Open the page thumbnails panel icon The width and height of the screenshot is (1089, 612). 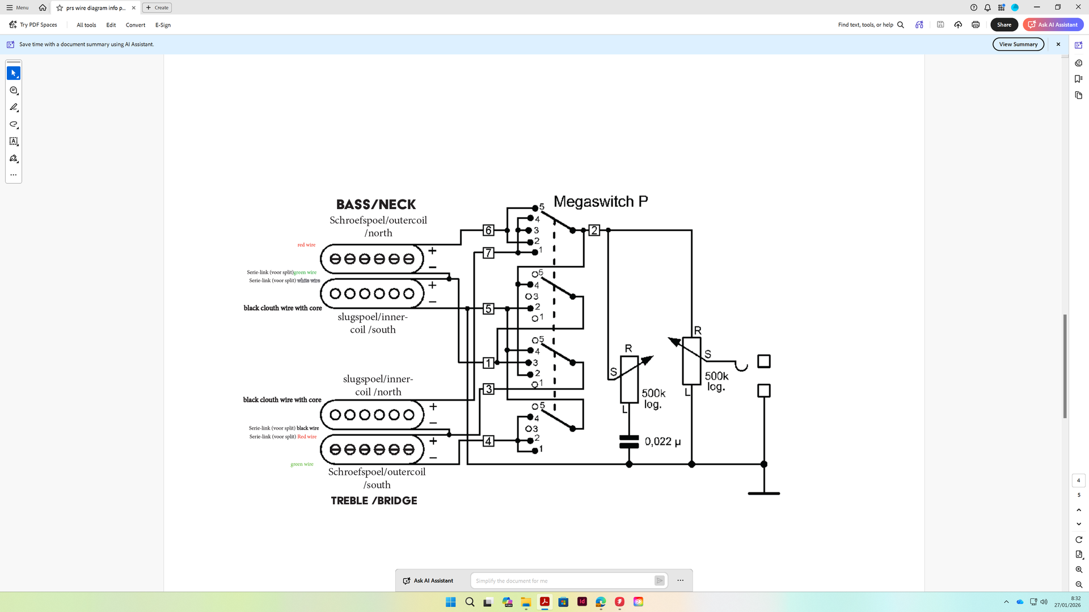tap(1078, 95)
